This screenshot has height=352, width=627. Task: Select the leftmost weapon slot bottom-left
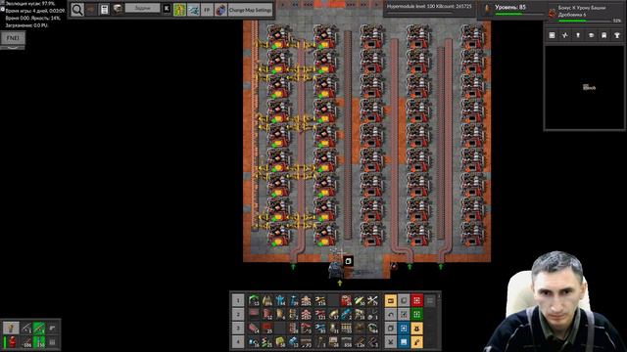coord(11,329)
